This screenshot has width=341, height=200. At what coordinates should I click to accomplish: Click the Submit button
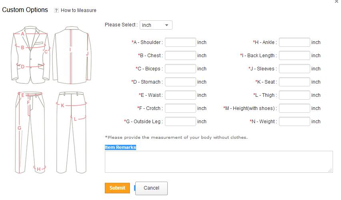point(117,188)
